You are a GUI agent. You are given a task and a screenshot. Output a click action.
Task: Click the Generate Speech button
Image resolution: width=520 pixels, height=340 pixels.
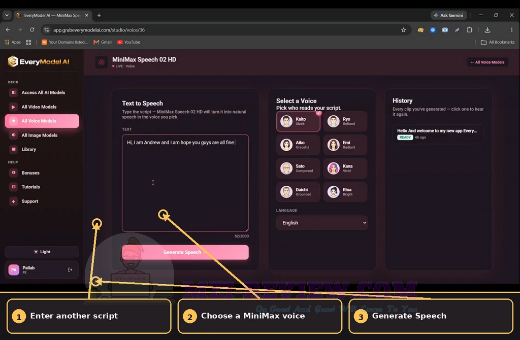(x=185, y=252)
